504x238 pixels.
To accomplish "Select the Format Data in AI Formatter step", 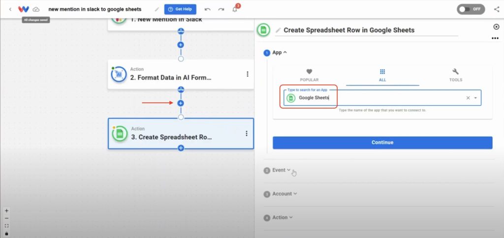I will [181, 74].
